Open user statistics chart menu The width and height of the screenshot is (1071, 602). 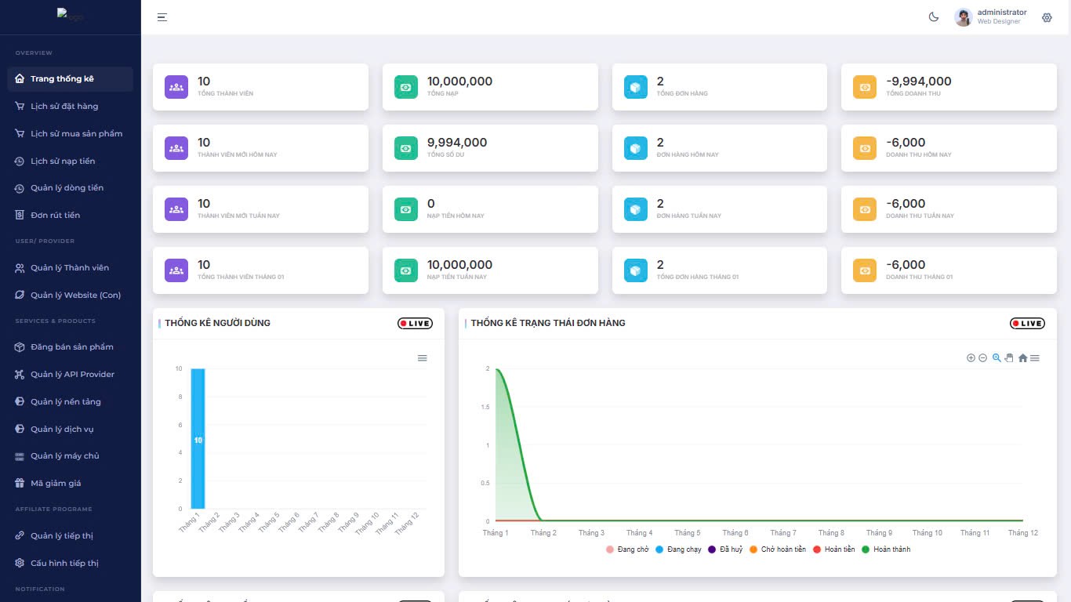click(x=423, y=358)
